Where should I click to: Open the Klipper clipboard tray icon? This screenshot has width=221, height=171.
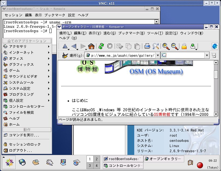(x=190, y=162)
